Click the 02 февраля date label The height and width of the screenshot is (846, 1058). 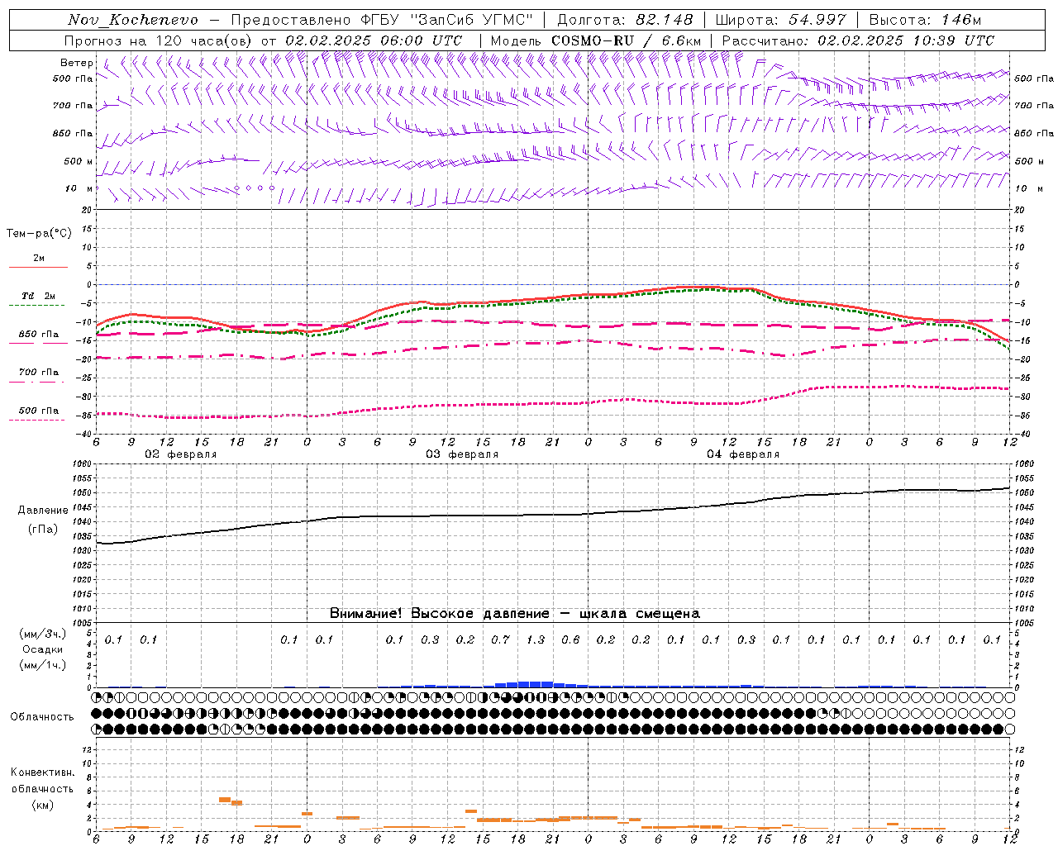180,454
